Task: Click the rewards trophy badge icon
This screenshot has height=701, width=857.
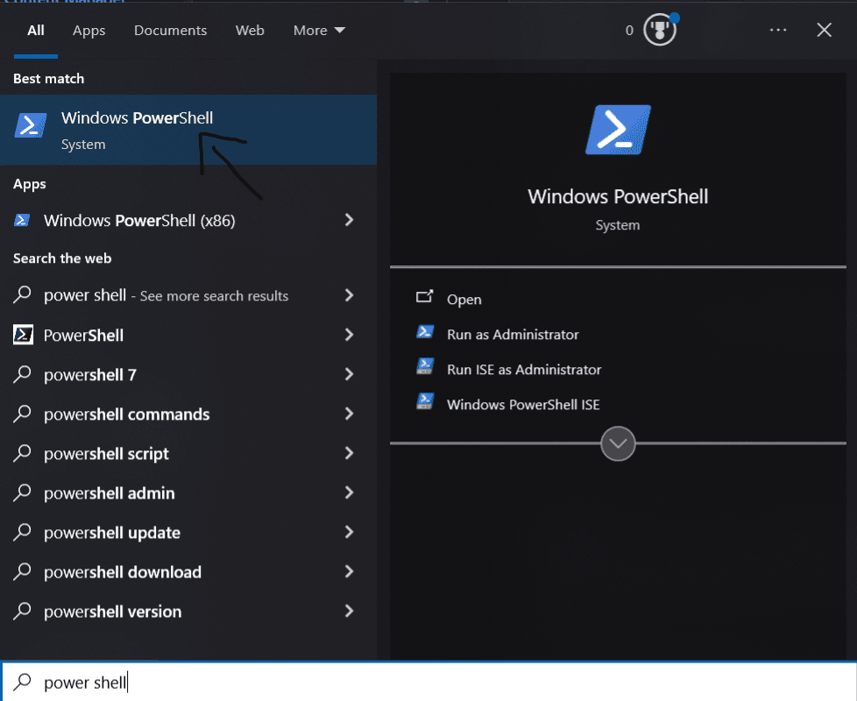Action: coord(660,30)
